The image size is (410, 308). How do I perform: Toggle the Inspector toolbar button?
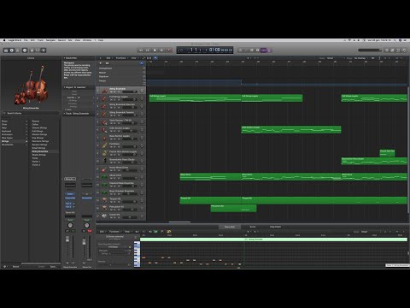tap(12, 50)
